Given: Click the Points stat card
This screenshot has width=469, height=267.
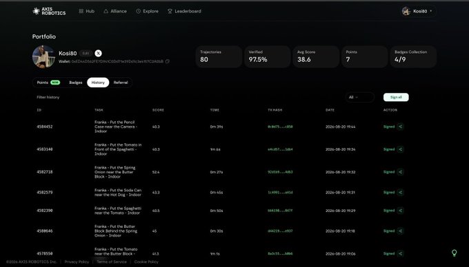Looking at the screenshot, I should click(x=365, y=56).
